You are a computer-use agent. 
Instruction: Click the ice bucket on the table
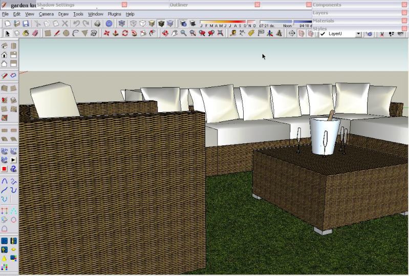pyautogui.click(x=324, y=135)
